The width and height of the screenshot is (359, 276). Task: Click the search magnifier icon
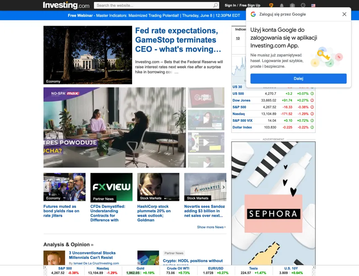point(216,5)
